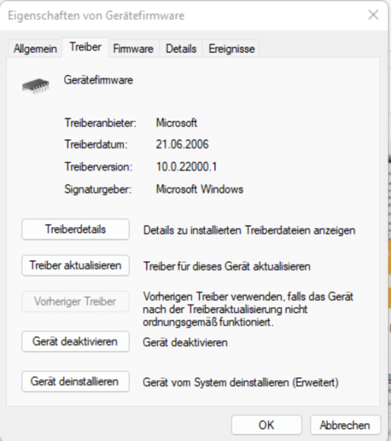The height and width of the screenshot is (441, 391).
Task: Click the Signaturgeber value Microsoft Windows
Action: pyautogui.click(x=200, y=189)
